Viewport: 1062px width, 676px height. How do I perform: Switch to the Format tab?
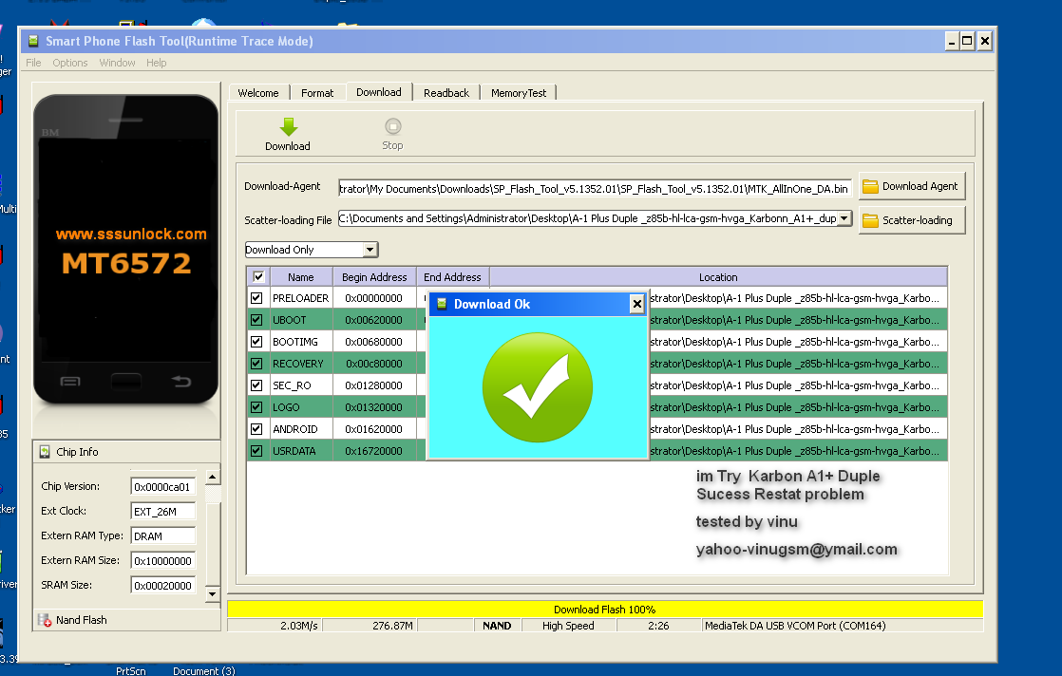tap(317, 93)
